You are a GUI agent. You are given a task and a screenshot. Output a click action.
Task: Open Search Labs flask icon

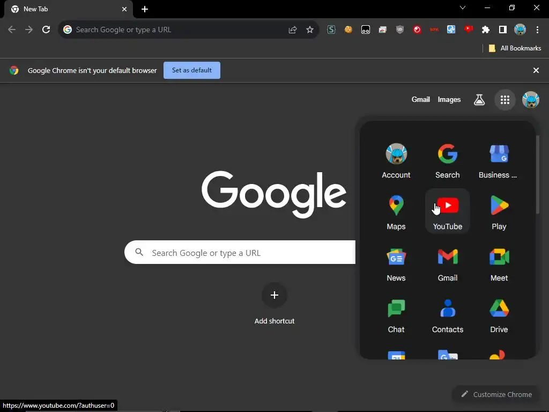(x=479, y=100)
